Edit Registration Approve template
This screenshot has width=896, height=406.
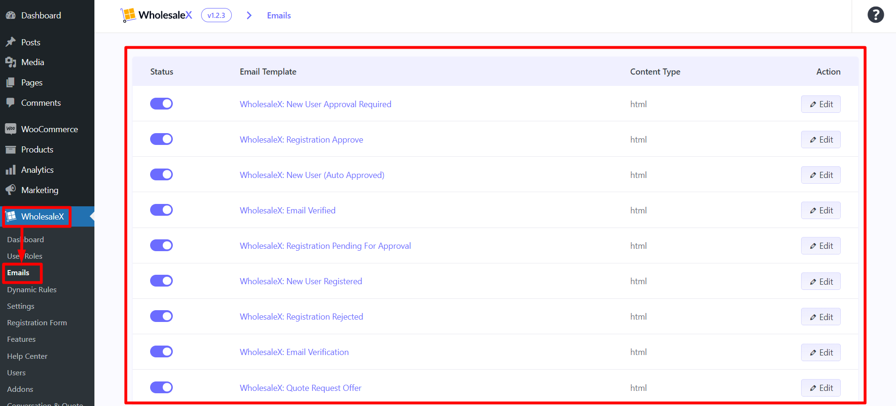(821, 139)
